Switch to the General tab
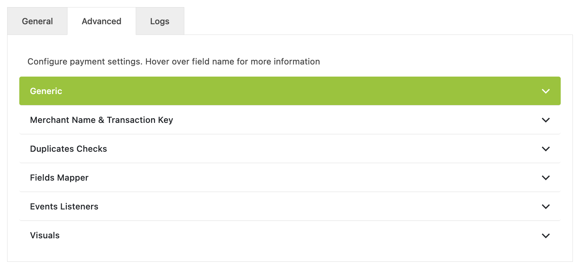This screenshot has width=580, height=275. 37,21
